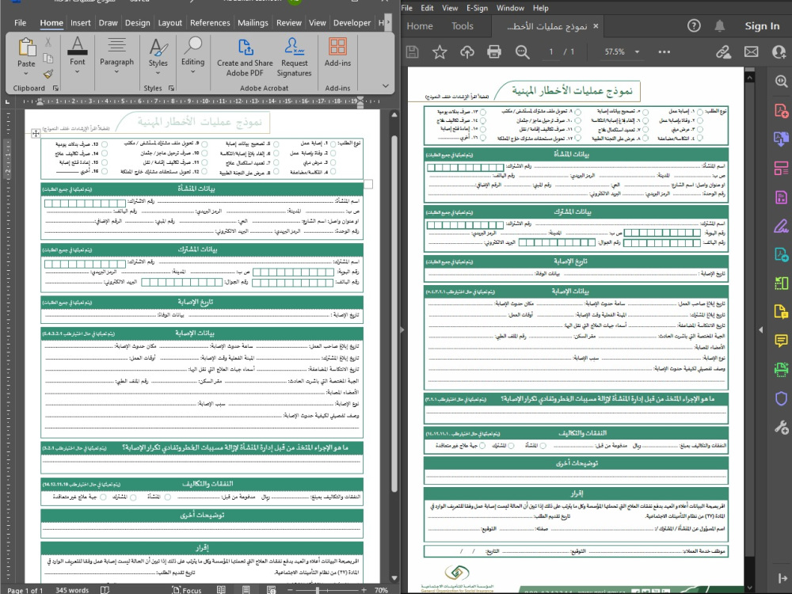
Task: Click the Word zoom slider handle
Action: (318, 590)
